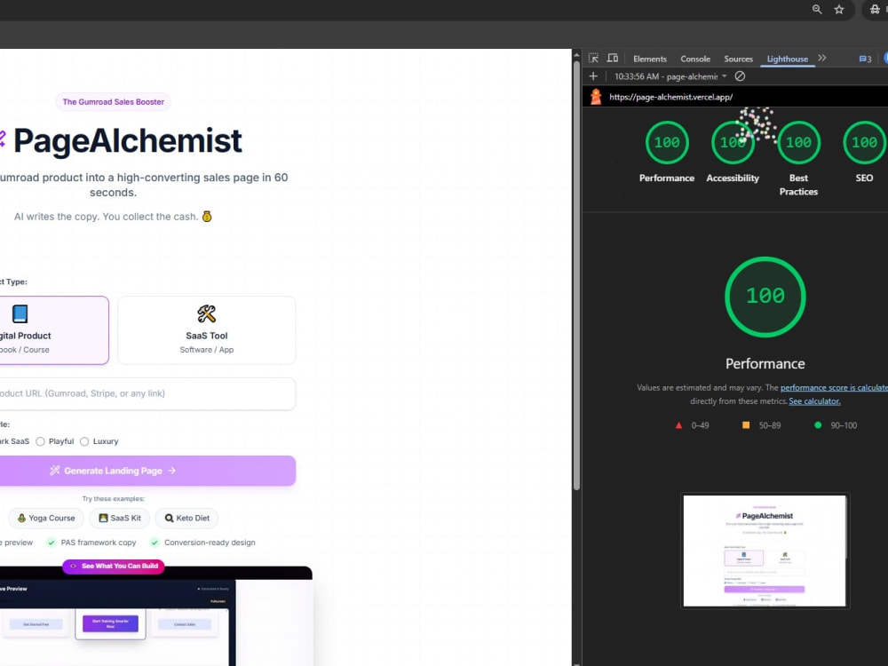Switch to the Console tab
The image size is (888, 666).
click(x=695, y=59)
